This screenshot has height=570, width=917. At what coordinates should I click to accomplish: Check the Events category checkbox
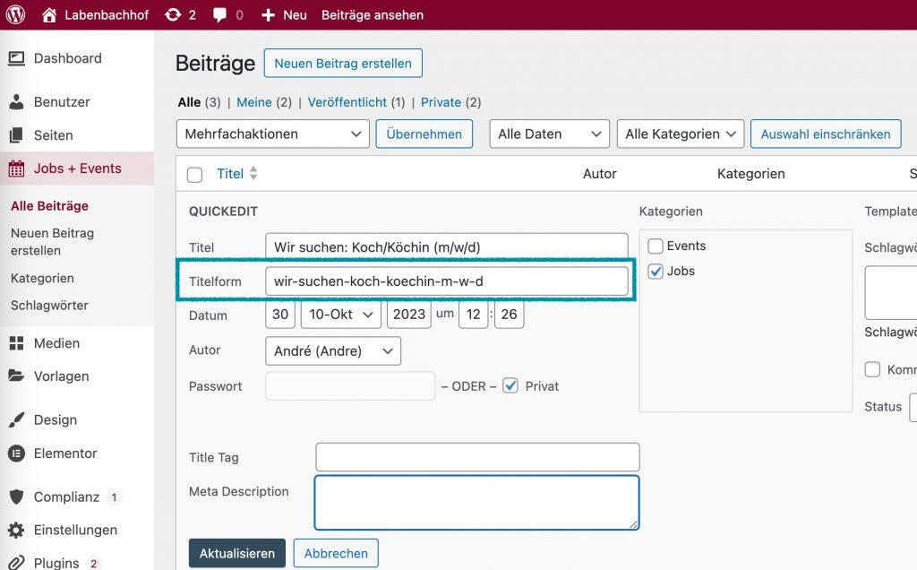[x=656, y=246]
